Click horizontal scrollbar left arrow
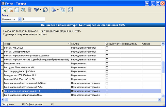This screenshot has width=166, height=107. (x=3, y=100)
